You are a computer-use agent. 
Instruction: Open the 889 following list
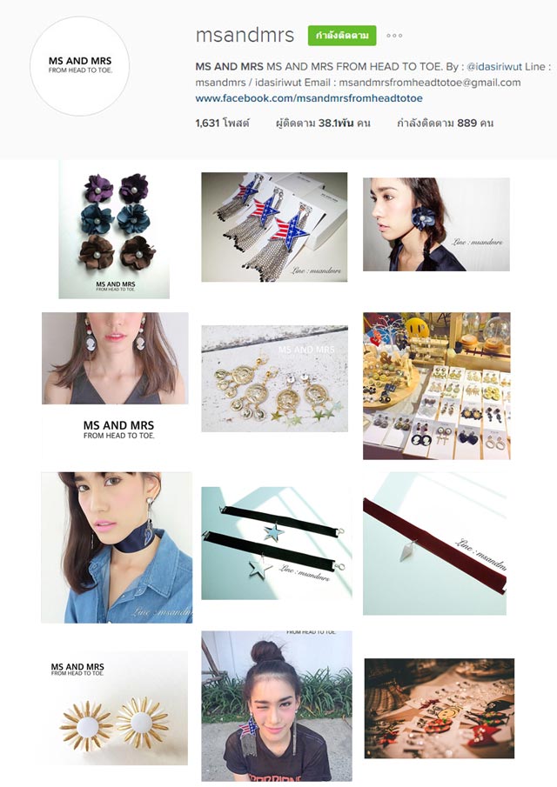(446, 123)
